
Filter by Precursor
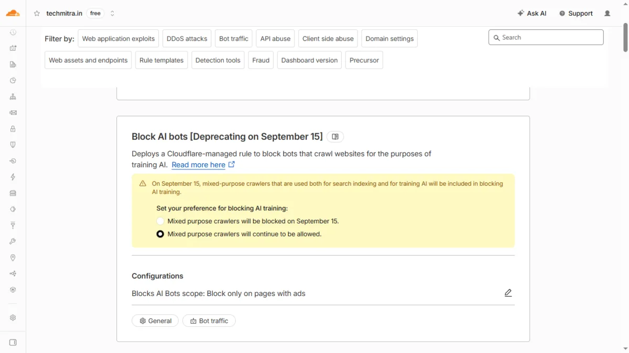coord(364,60)
